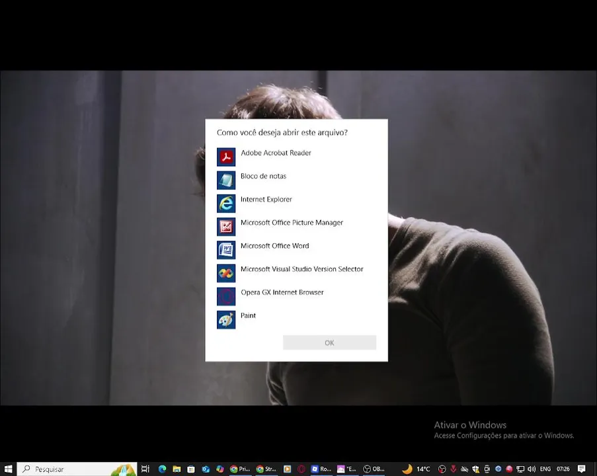Click the Meet Now camera tray icon
The image size is (597, 476).
point(487,469)
